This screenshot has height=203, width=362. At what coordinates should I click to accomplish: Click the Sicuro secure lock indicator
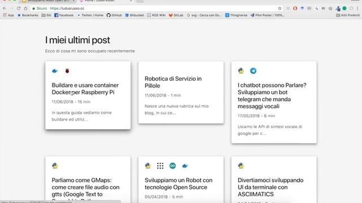(x=40, y=8)
